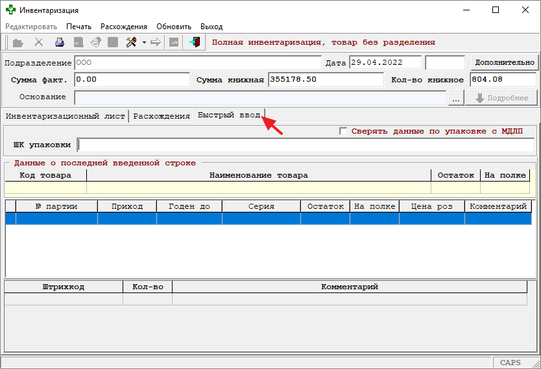Click the open folder toolbar icon
Screen dimensions: 541x369
pyautogui.click(x=18, y=42)
